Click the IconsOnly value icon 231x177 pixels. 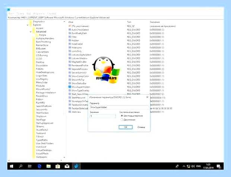click(70, 51)
